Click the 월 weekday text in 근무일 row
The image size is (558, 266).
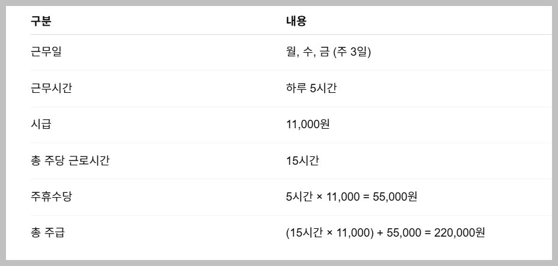pyautogui.click(x=291, y=52)
